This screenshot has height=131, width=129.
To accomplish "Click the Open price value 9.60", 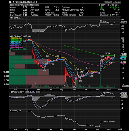I will (25, 8).
